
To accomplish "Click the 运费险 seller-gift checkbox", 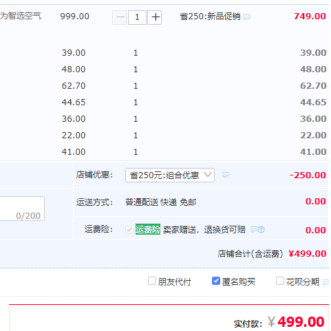I will (x=129, y=230).
